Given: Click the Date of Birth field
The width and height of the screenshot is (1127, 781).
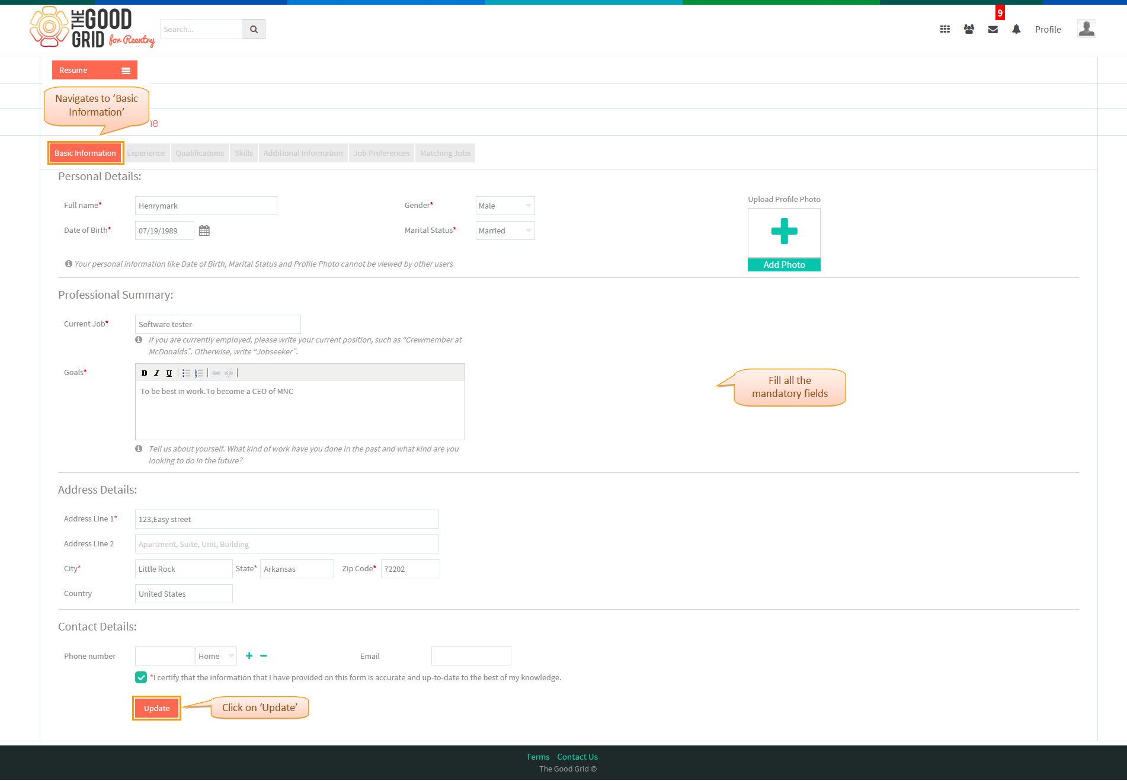Looking at the screenshot, I should 165,231.
